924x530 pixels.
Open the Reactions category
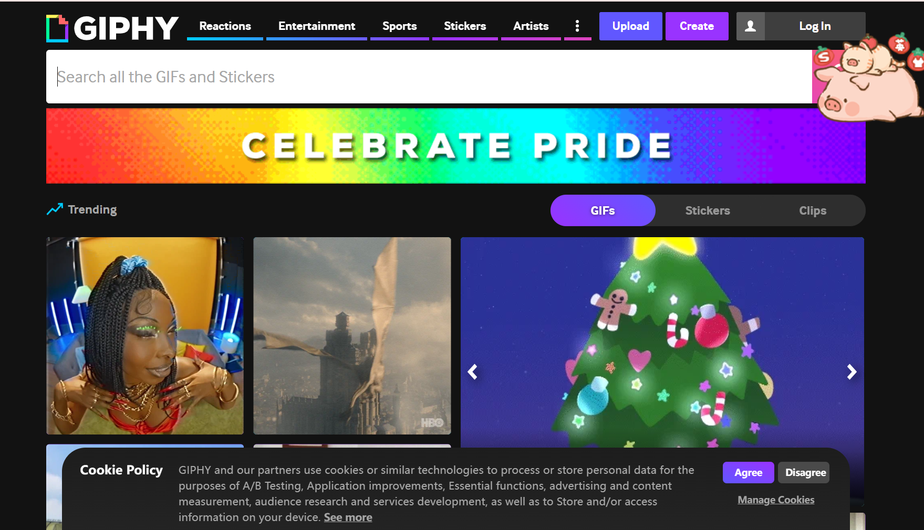(x=225, y=26)
